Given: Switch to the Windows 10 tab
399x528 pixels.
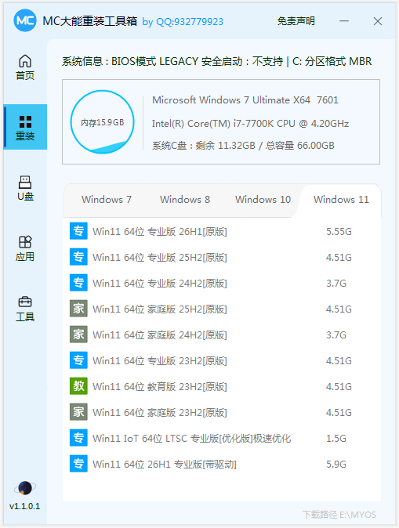Looking at the screenshot, I should point(263,199).
